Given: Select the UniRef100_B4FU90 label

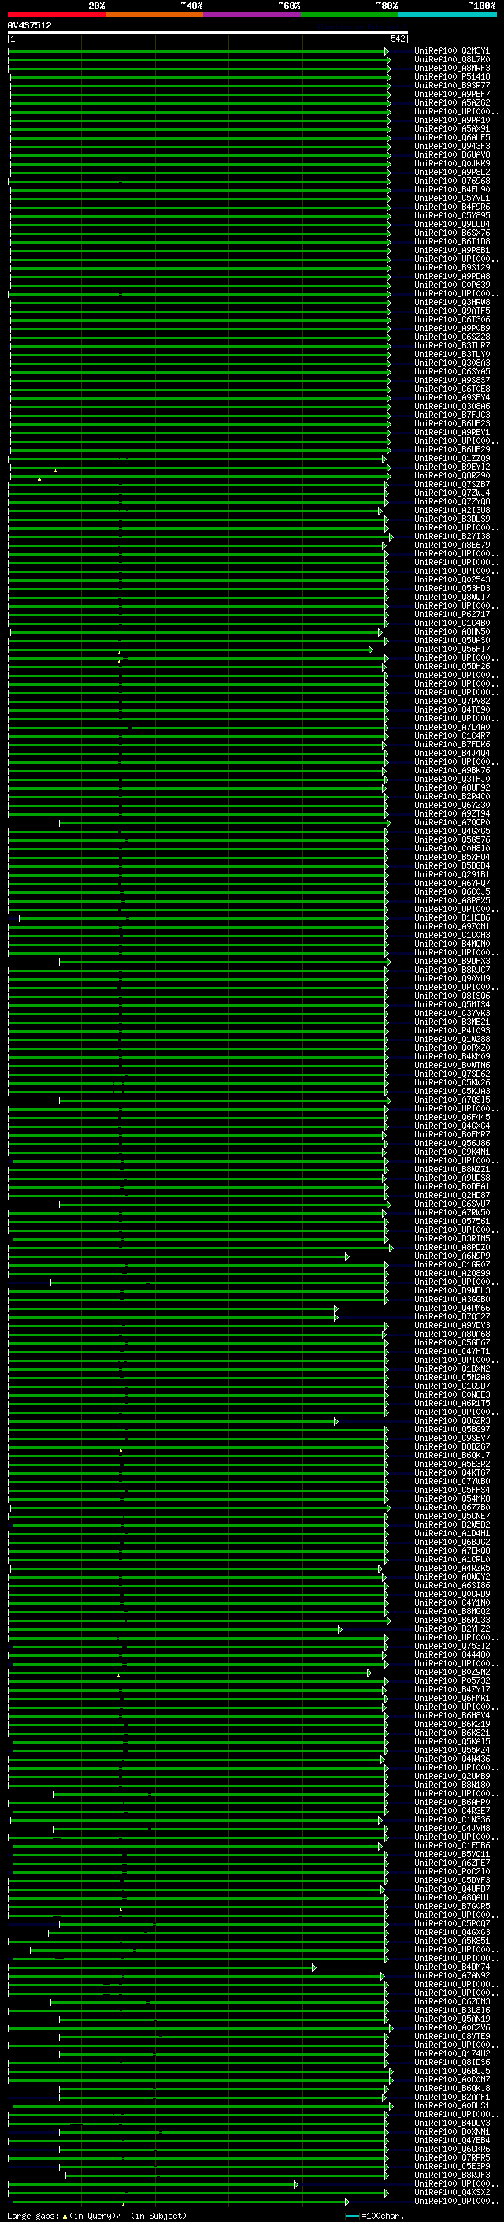Looking at the screenshot, I should (452, 190).
